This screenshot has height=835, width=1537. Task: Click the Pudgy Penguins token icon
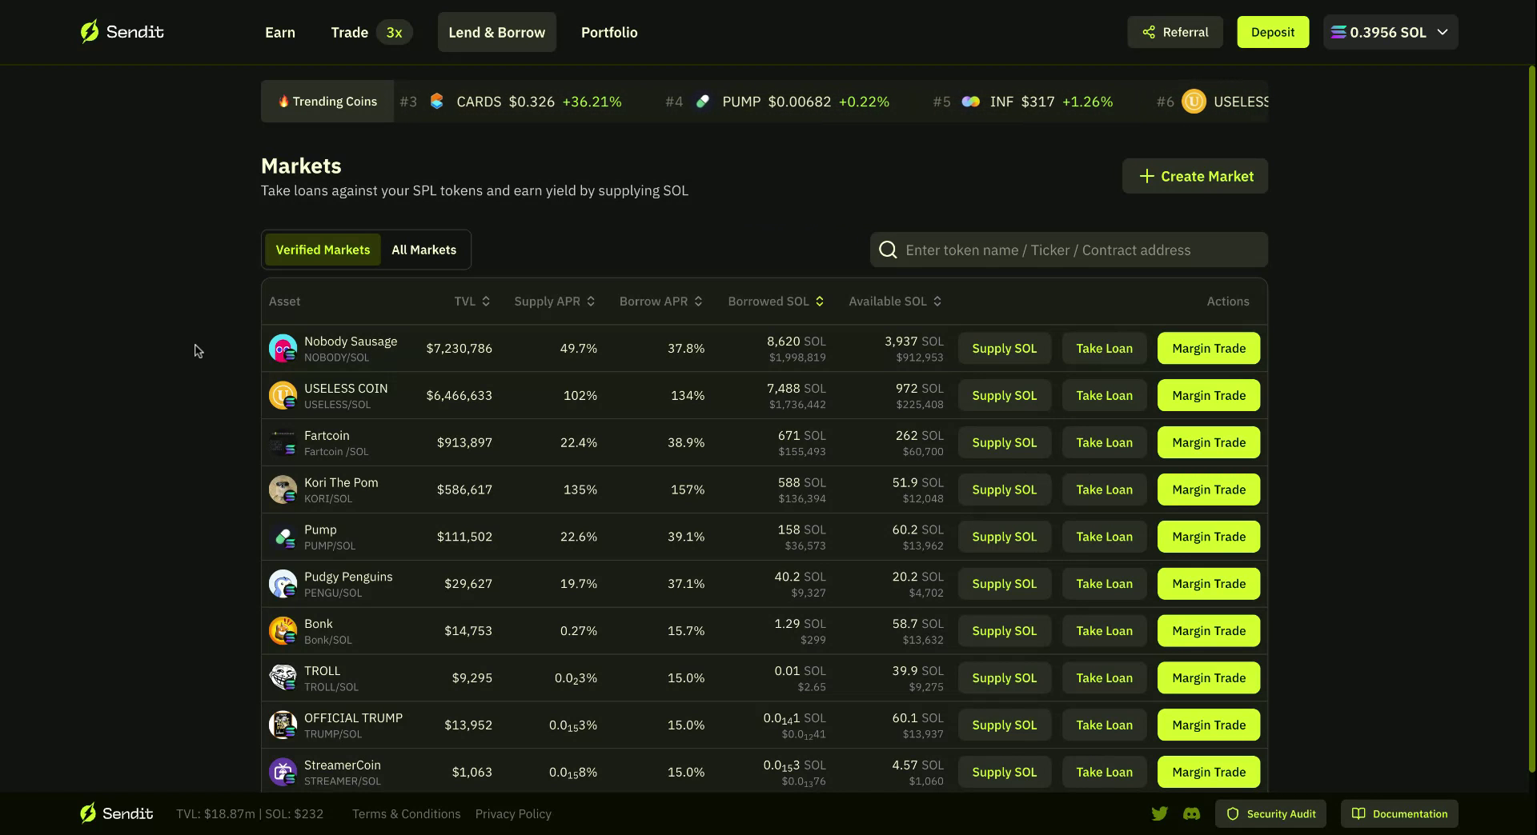(x=283, y=584)
